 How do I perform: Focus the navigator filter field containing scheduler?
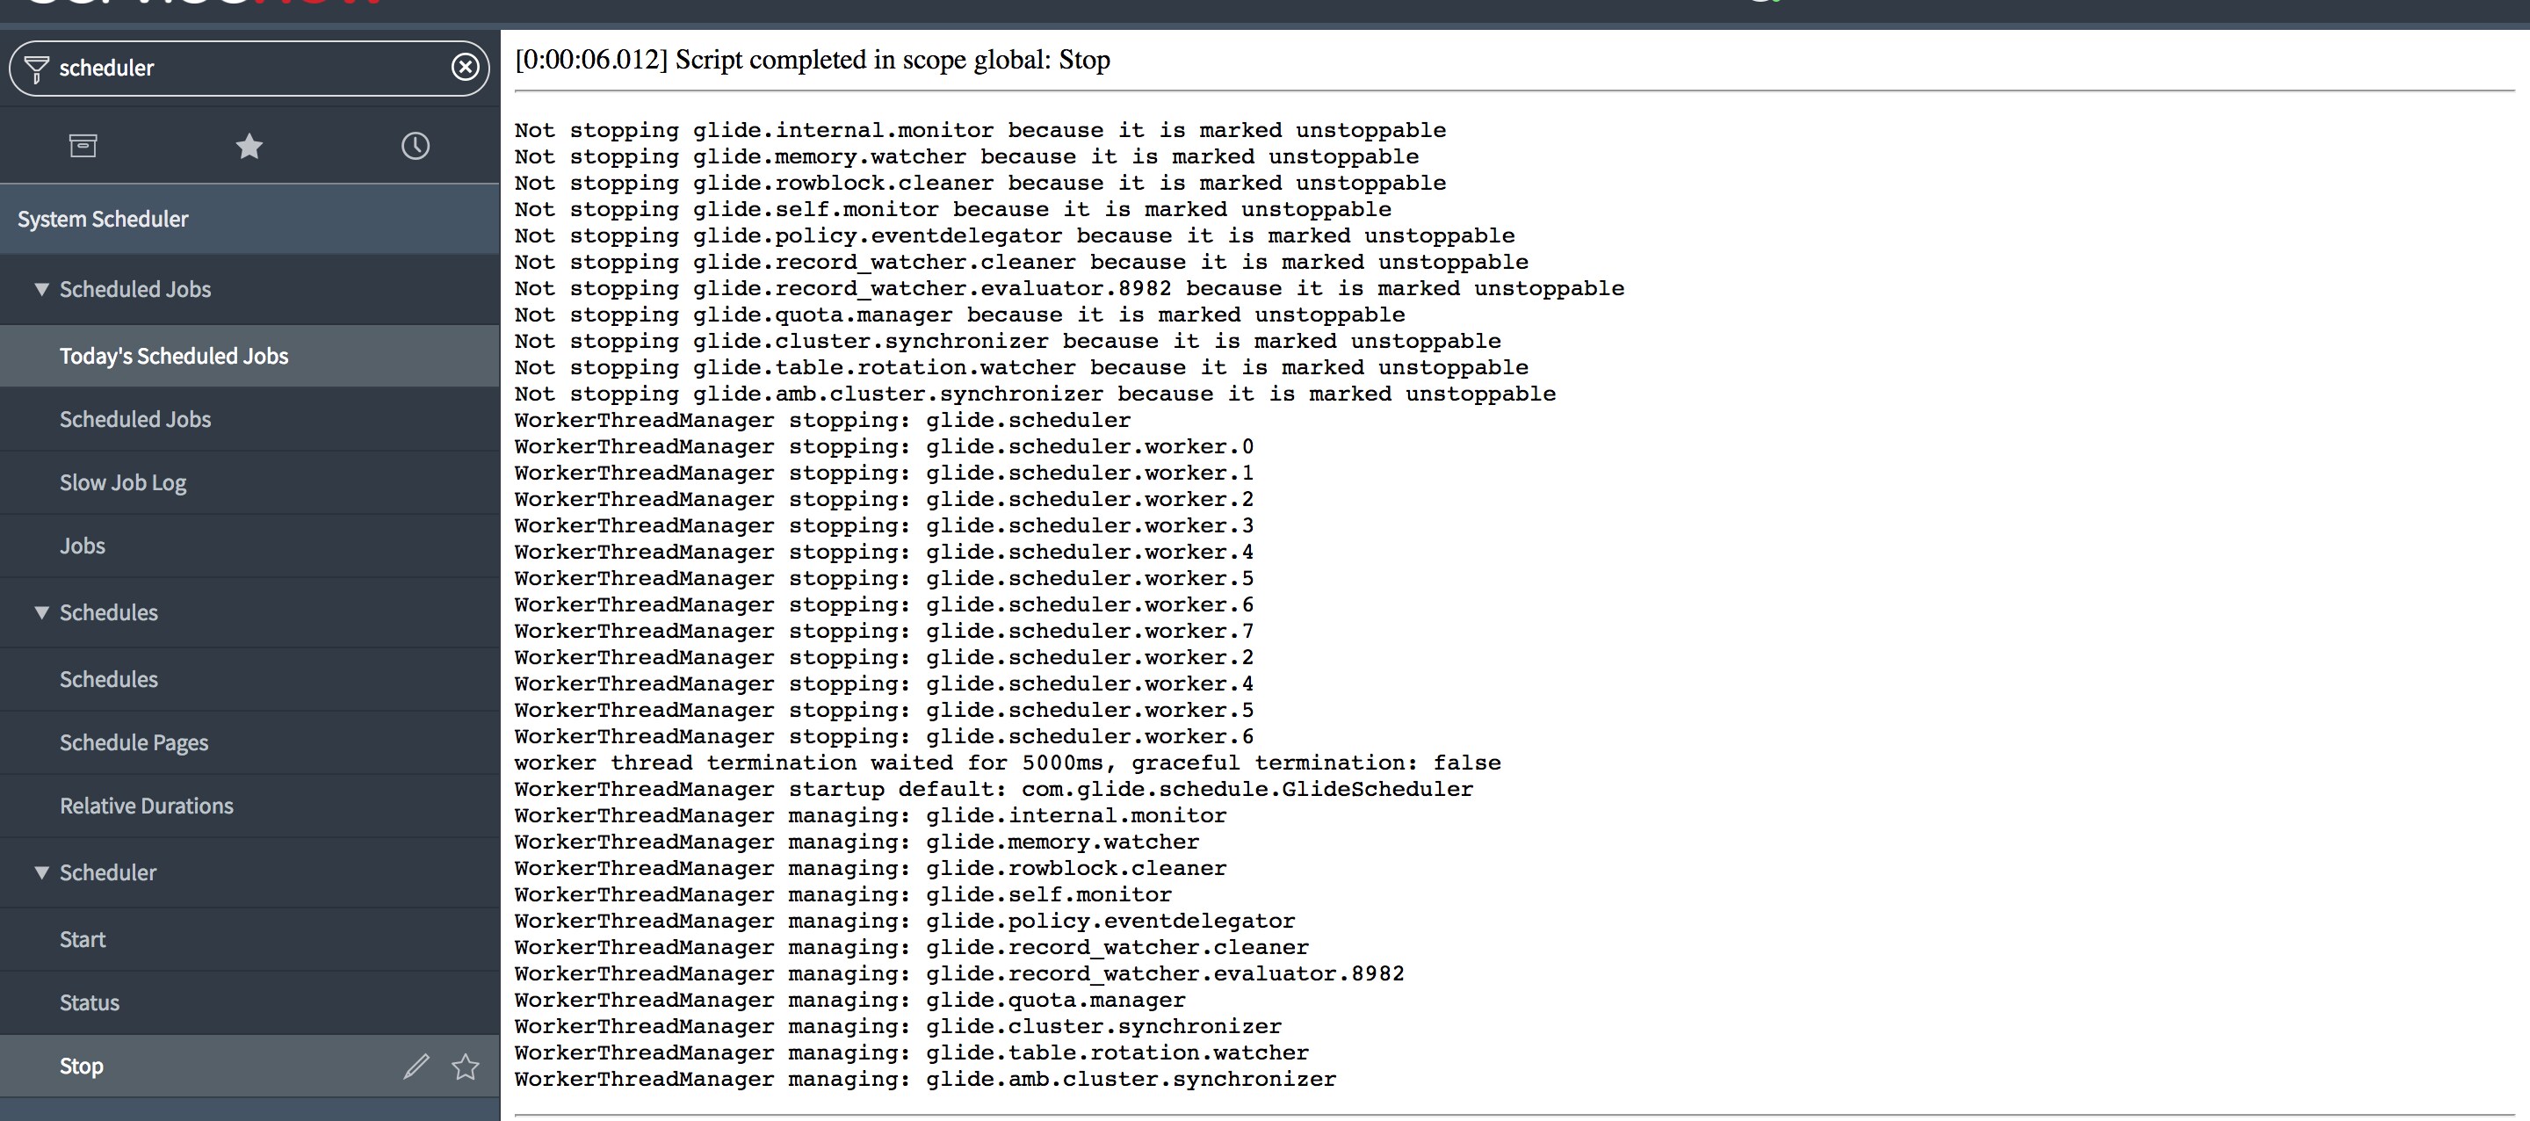pyautogui.click(x=249, y=68)
